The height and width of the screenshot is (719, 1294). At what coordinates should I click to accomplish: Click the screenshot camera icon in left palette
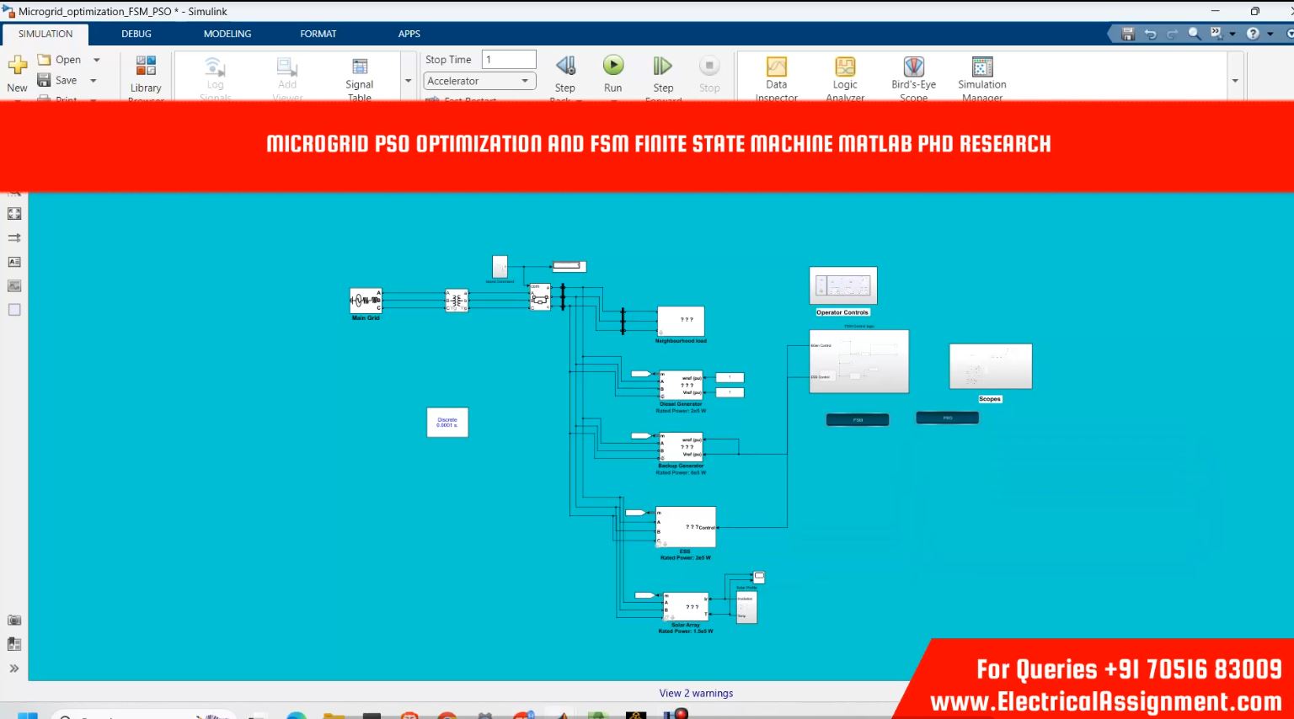coord(14,620)
